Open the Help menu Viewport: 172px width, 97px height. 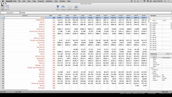[69, 1]
